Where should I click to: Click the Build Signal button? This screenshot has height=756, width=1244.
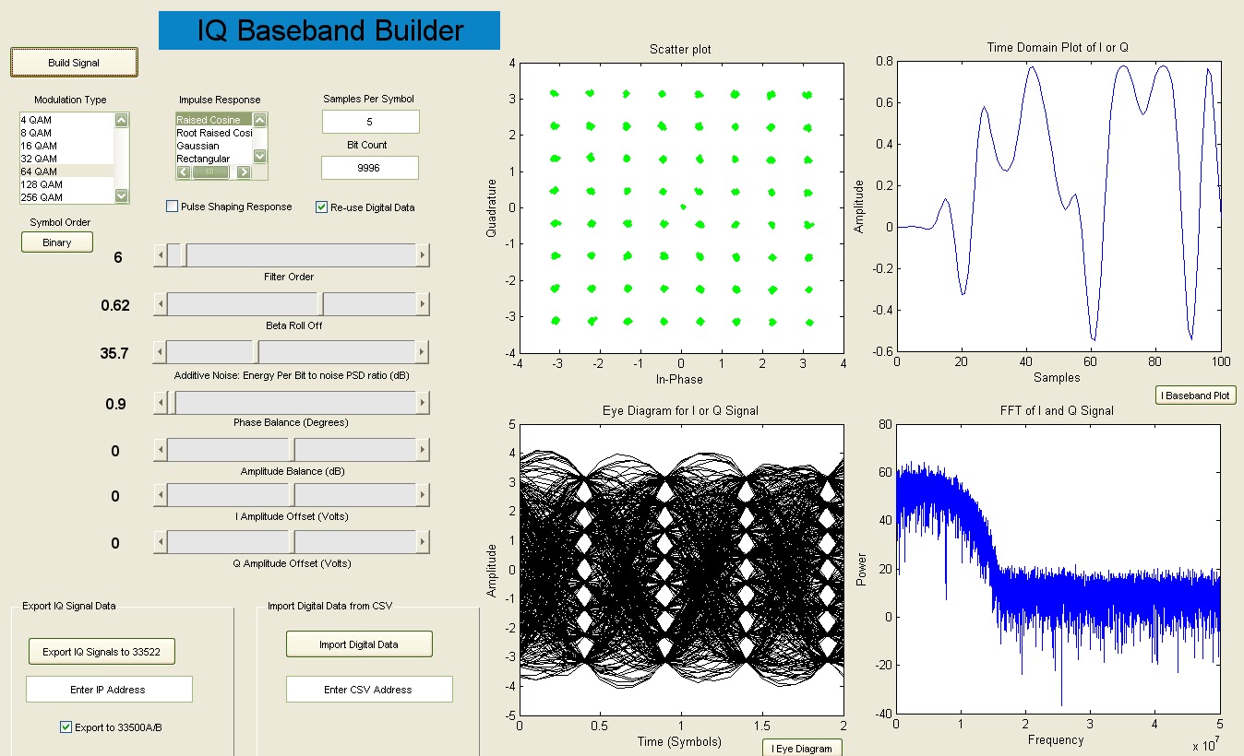point(74,62)
